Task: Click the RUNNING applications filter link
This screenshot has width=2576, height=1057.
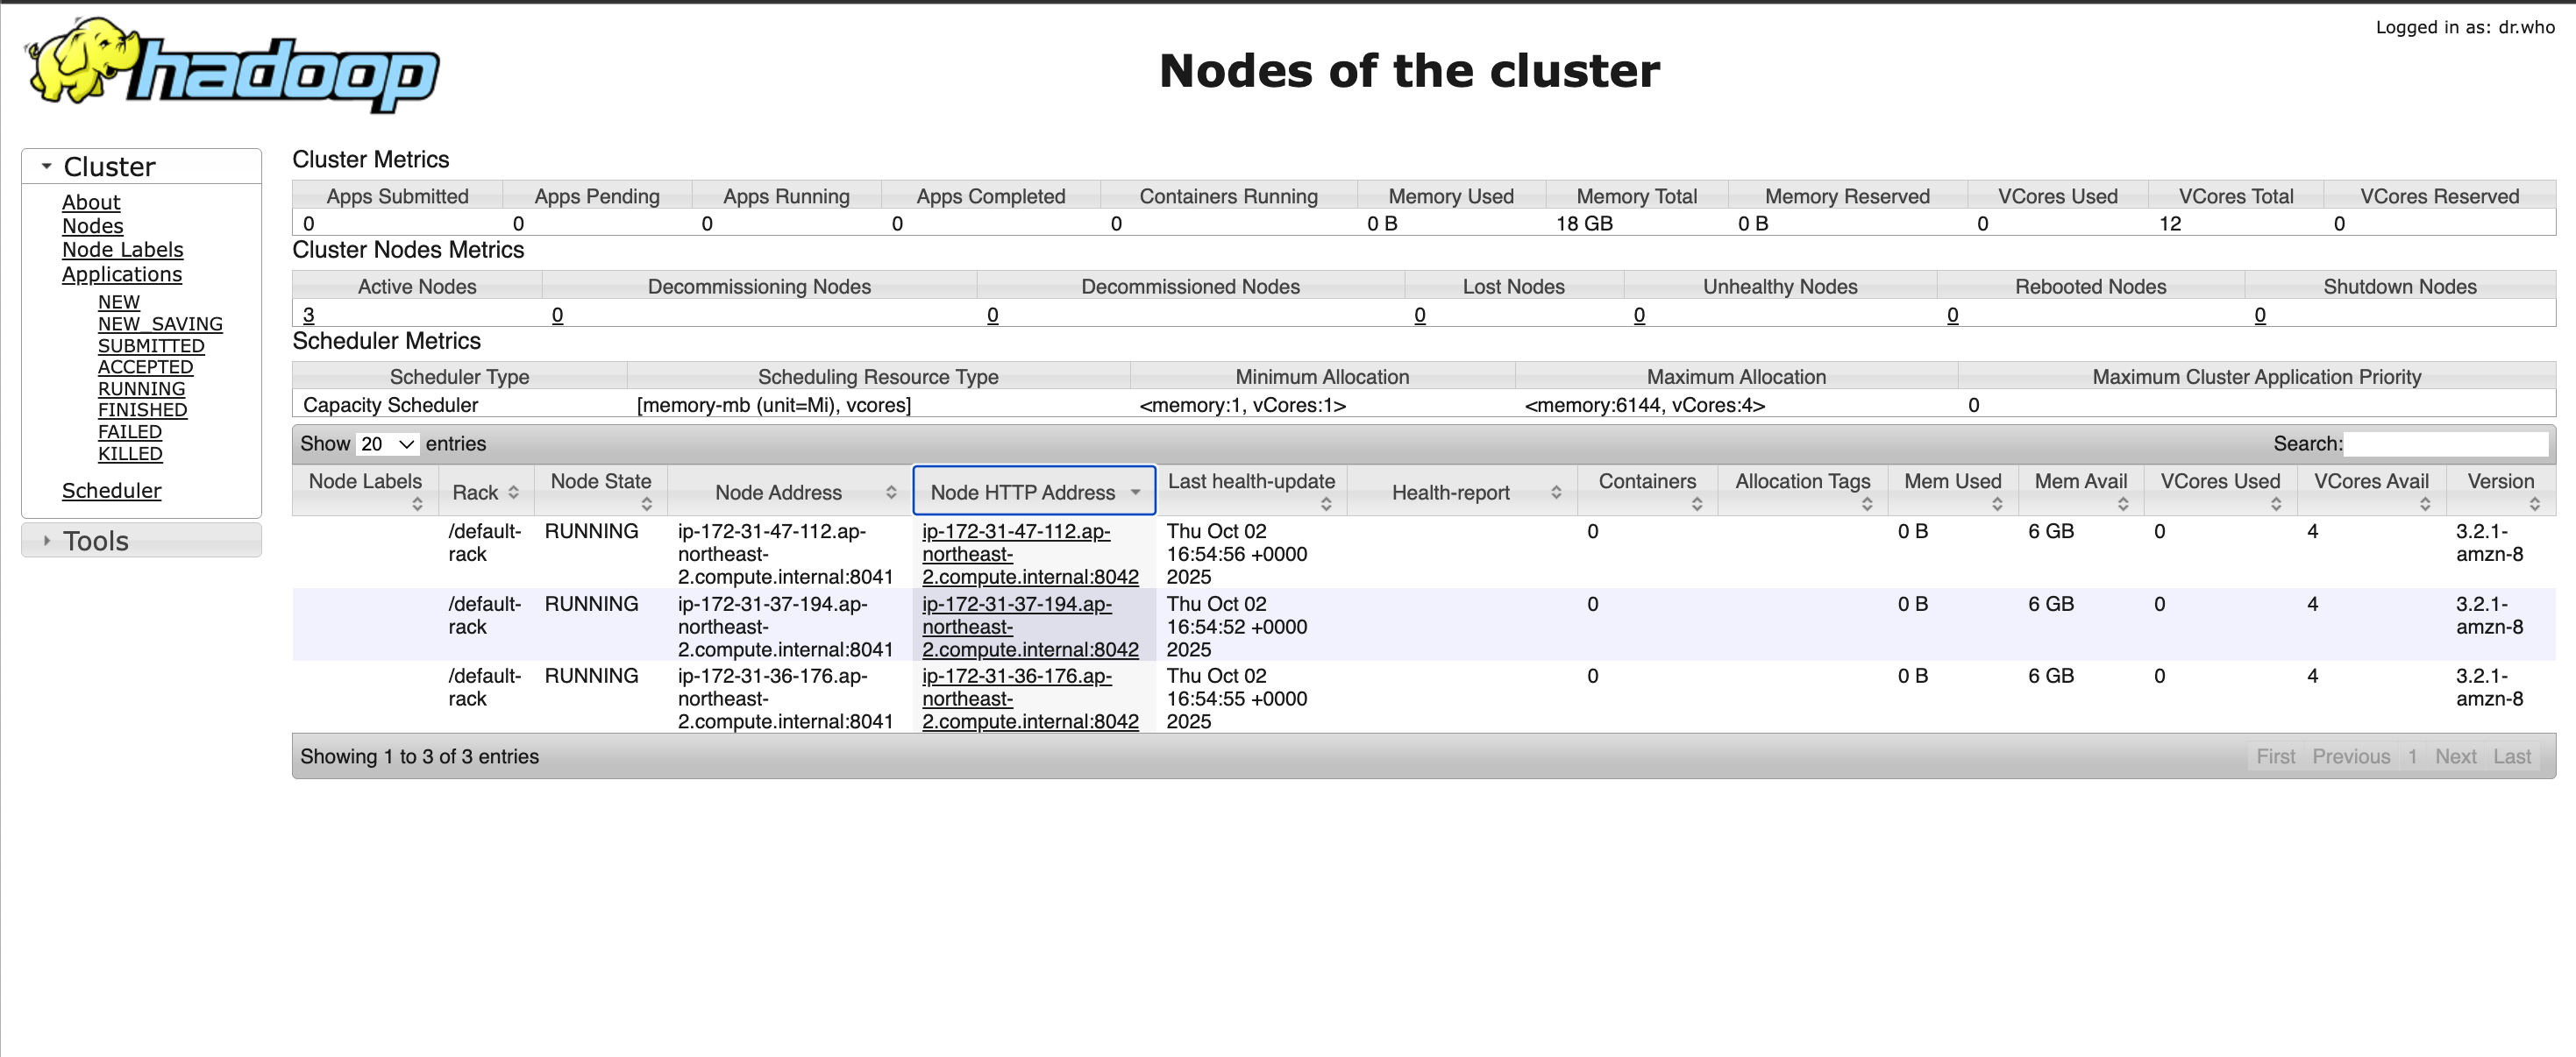Action: [x=141, y=389]
